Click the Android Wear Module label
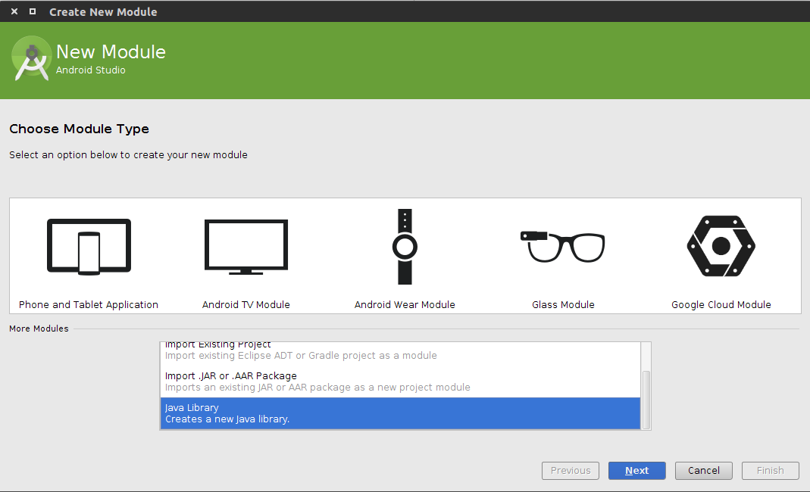The image size is (810, 492). (405, 304)
